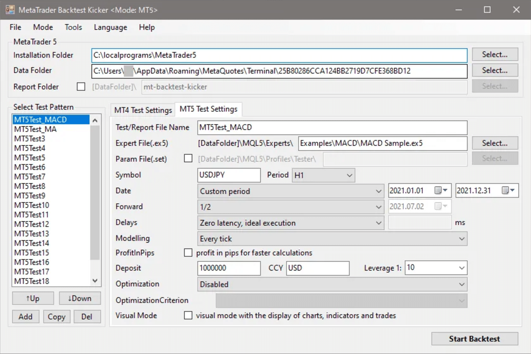Click the Start Backtest button
Viewport: 531px width, 354px height.
click(x=474, y=339)
